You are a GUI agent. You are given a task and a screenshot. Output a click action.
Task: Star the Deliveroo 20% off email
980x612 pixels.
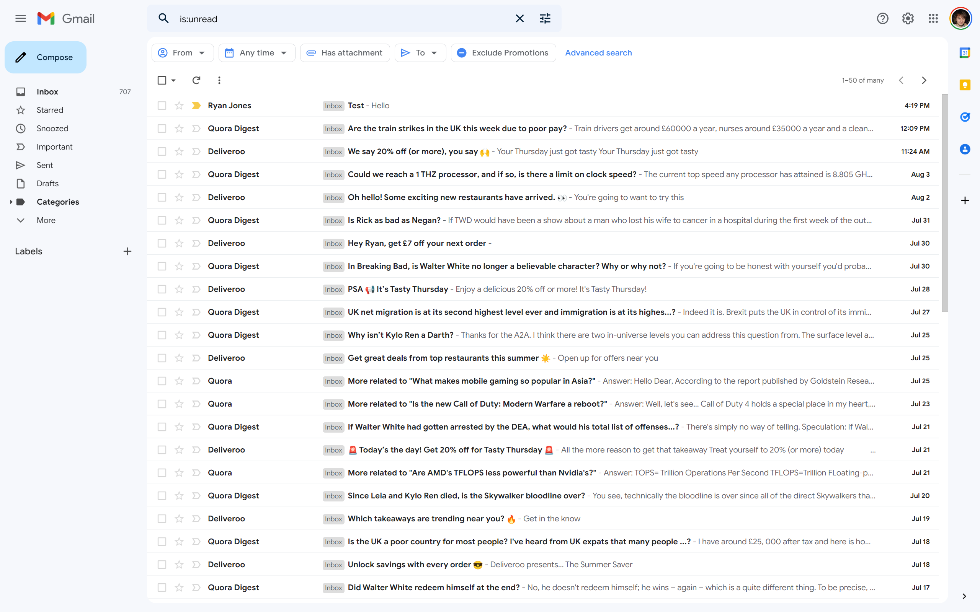(179, 151)
